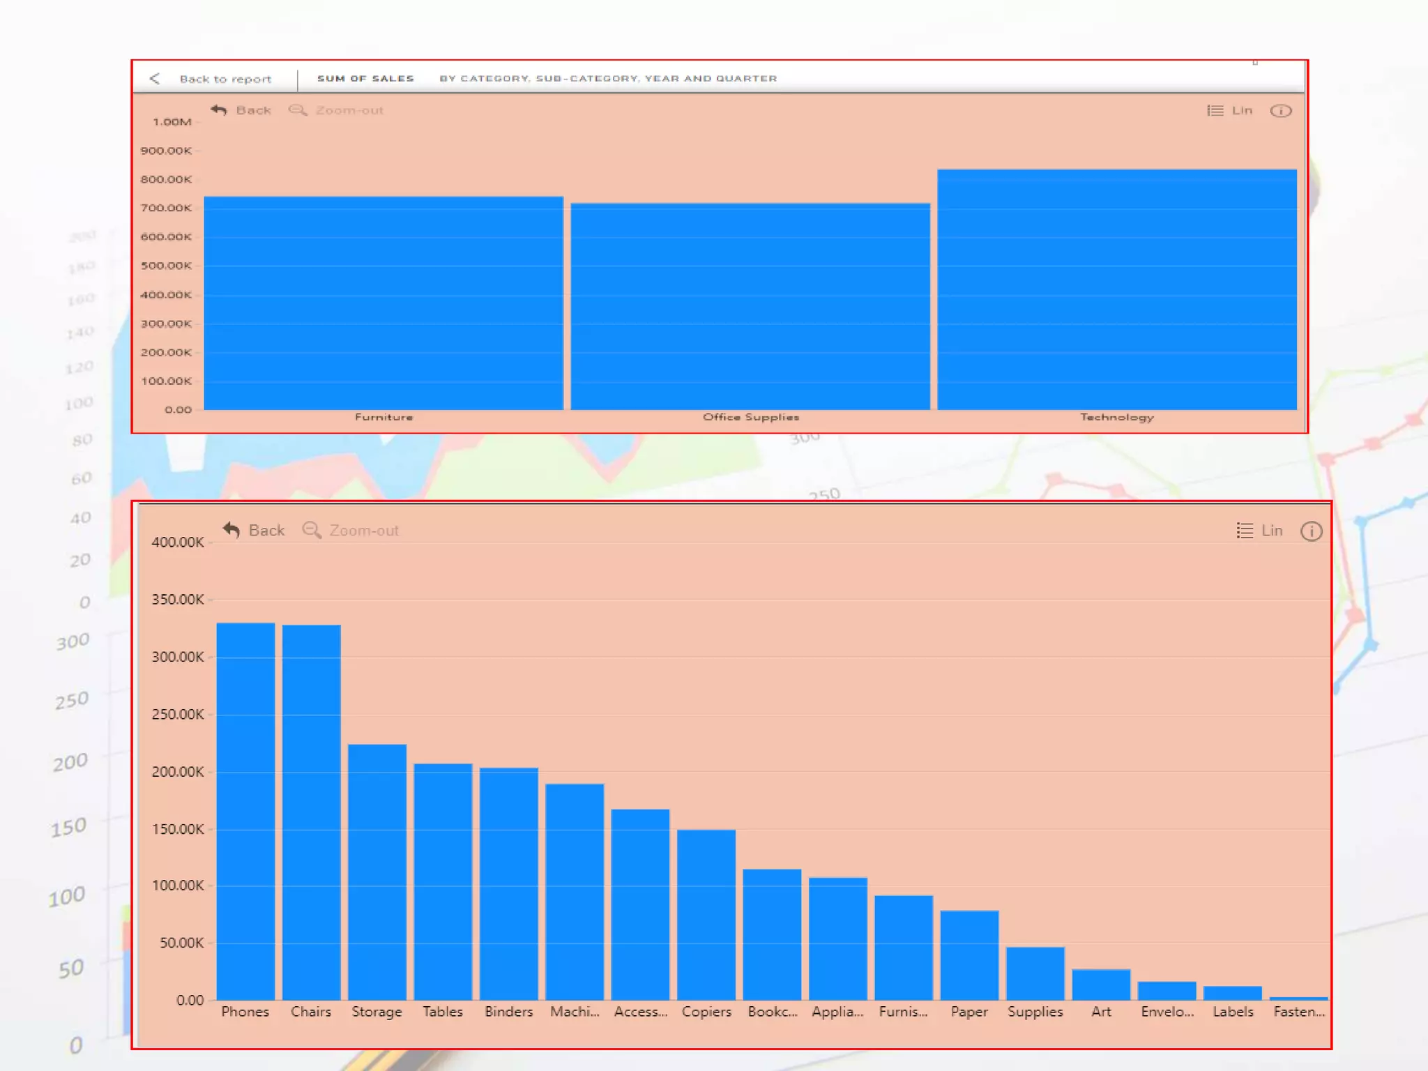Click Zoom-out magnifier in bottom chart
Viewport: 1428px width, 1071px height.
pos(312,530)
